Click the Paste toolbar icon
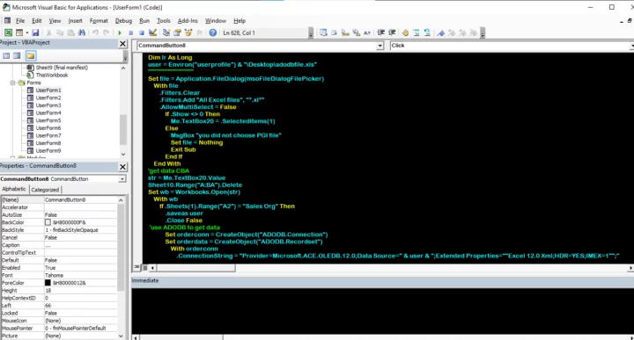The image size is (634, 340). coord(70,33)
